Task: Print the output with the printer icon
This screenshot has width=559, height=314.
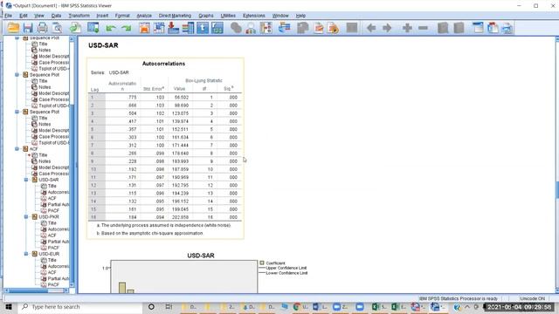Action: tap(43, 28)
